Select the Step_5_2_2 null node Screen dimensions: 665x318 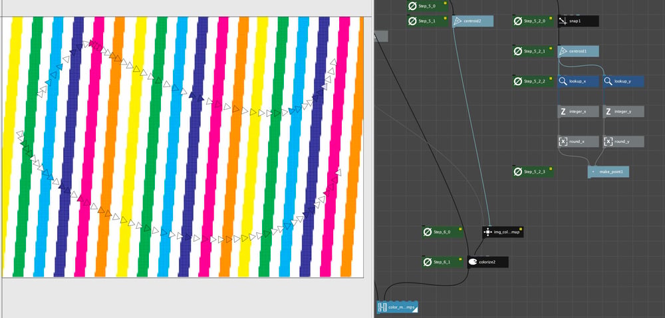click(x=533, y=81)
